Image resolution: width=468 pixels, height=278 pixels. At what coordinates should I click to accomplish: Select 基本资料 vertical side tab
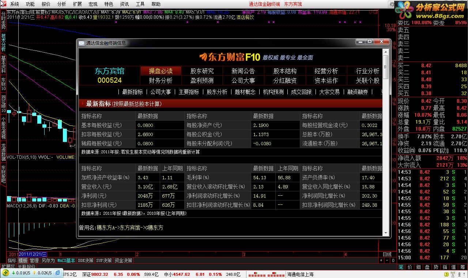pyautogui.click(x=3, y=64)
